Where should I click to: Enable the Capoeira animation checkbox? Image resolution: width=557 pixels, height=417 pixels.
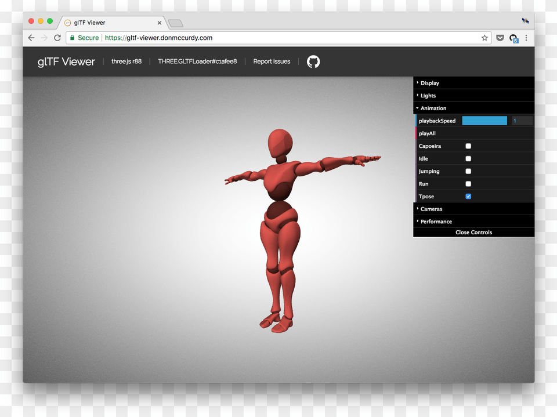(x=468, y=146)
